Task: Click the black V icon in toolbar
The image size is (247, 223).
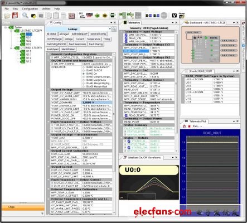Action: [174, 16]
